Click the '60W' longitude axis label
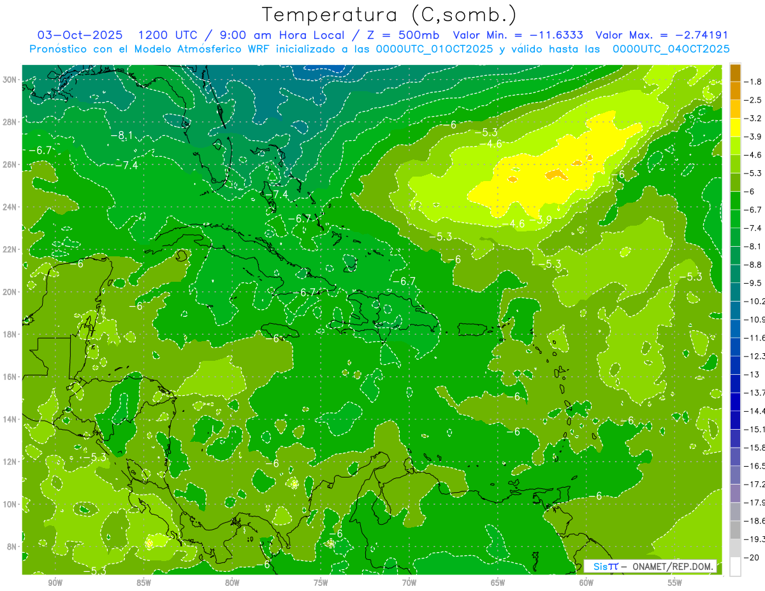 click(586, 583)
